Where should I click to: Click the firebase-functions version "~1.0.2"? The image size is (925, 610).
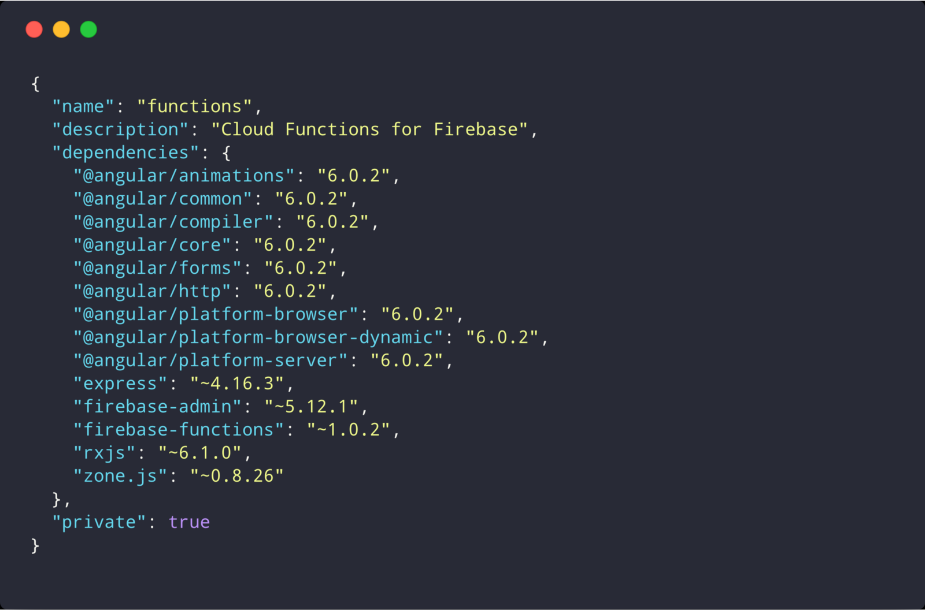[349, 430]
